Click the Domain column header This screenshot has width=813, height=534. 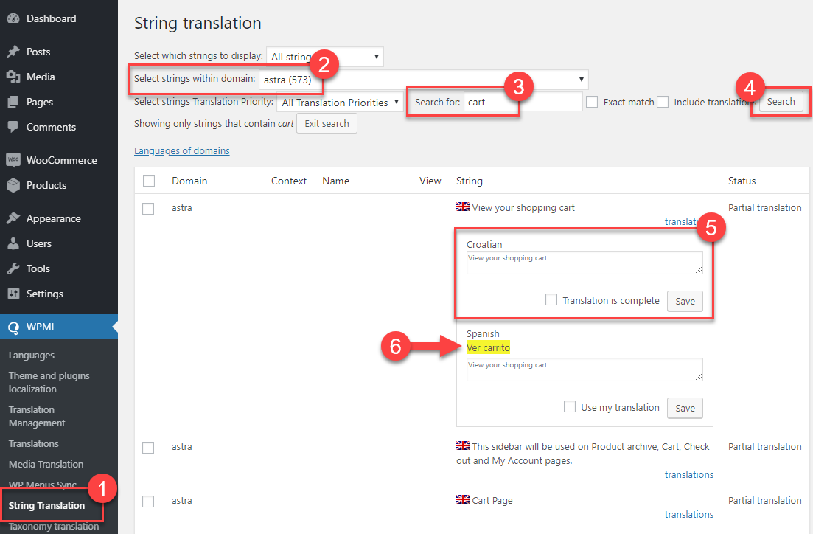click(x=189, y=181)
